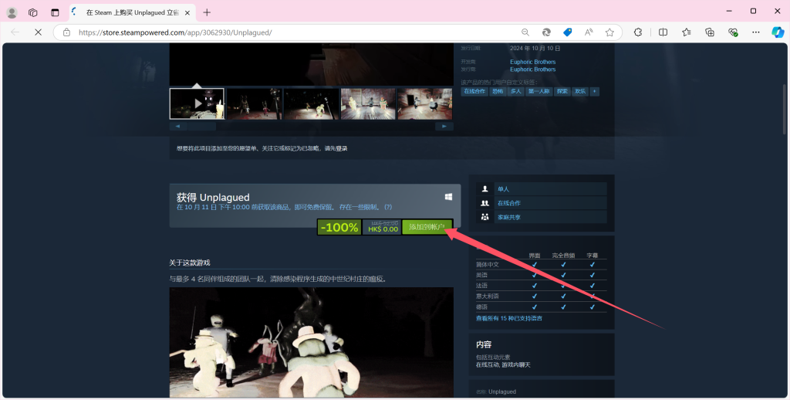
Task: Click the 简体中文 language row label
Action: pyautogui.click(x=488, y=264)
